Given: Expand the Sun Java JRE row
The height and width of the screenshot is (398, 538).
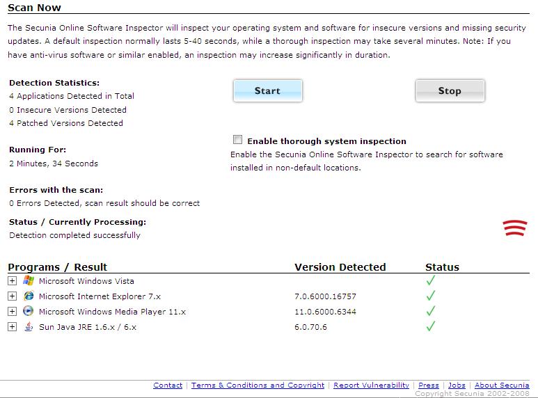Looking at the screenshot, I should 12,326.
